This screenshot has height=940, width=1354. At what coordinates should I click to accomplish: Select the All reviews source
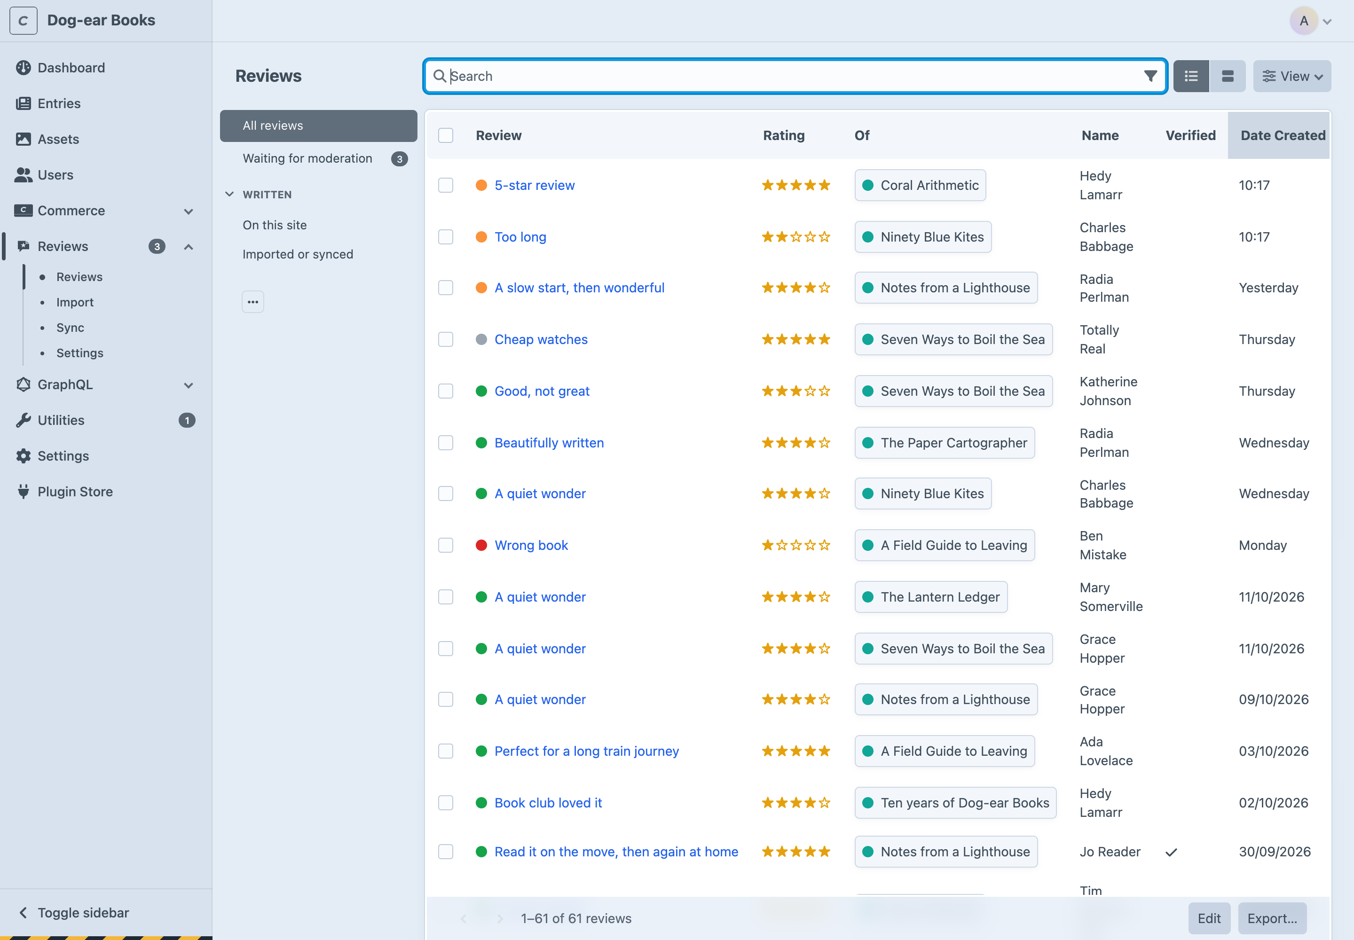point(319,125)
